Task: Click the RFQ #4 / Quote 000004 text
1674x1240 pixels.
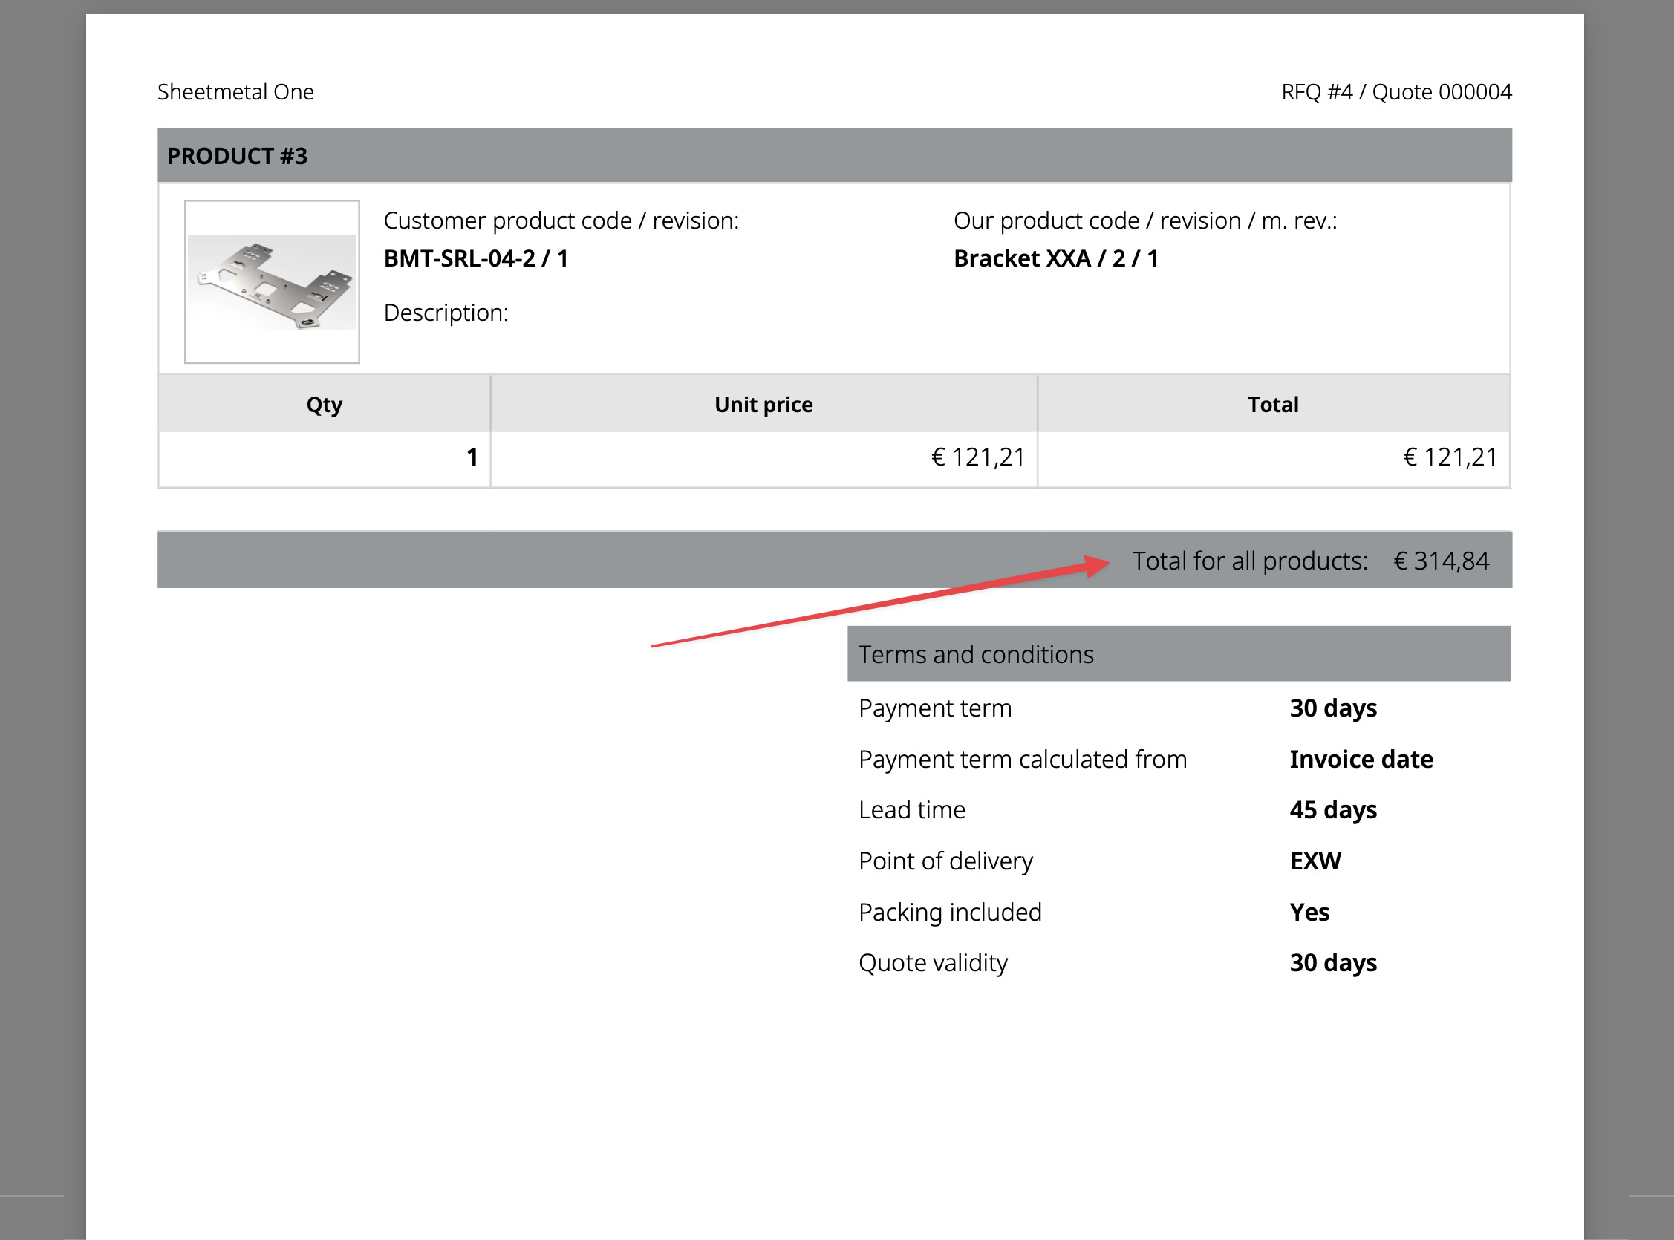Action: pos(1395,91)
